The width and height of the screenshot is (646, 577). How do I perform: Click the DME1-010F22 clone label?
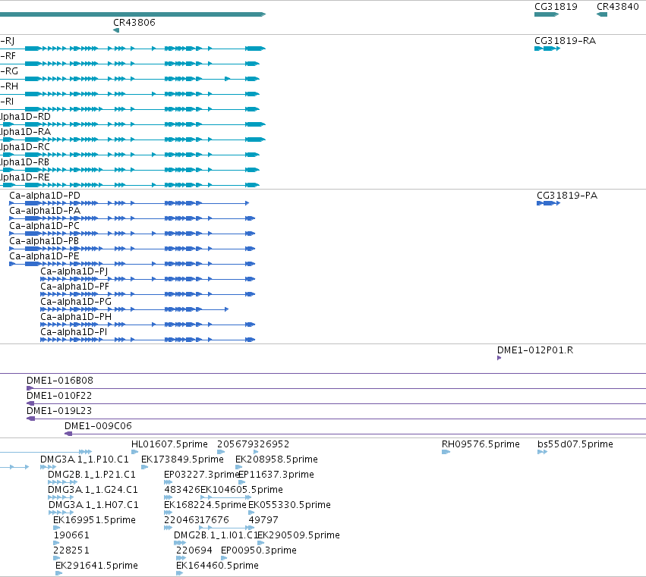(59, 396)
